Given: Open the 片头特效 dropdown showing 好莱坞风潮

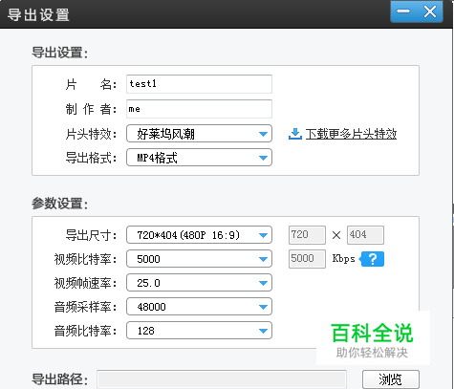Looking at the screenshot, I should tap(199, 134).
